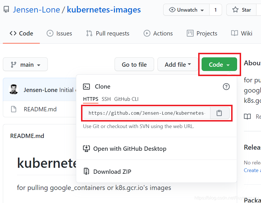Click the book icon in About sidebar
Screen dimensions: 261x203
[247, 117]
